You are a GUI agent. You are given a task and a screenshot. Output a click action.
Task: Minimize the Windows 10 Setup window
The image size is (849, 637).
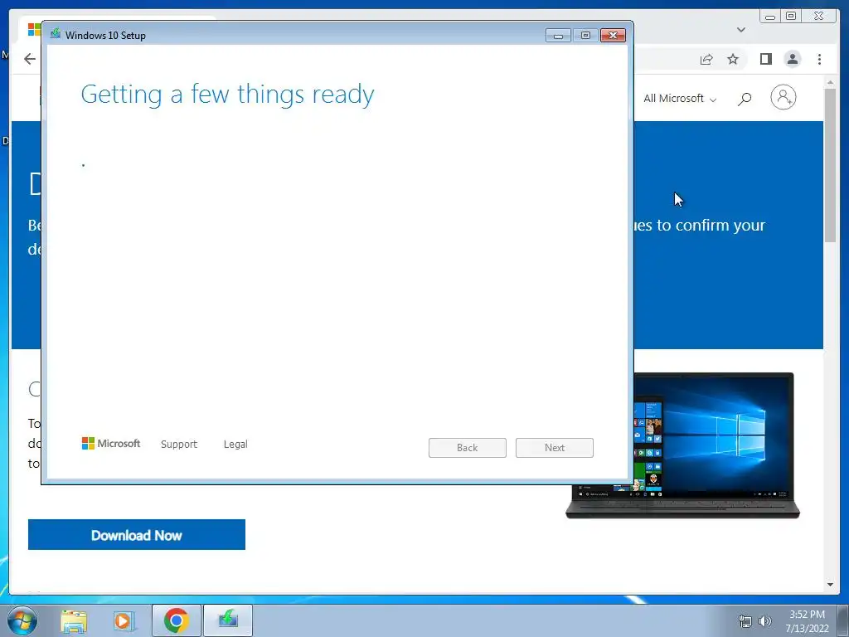point(558,35)
